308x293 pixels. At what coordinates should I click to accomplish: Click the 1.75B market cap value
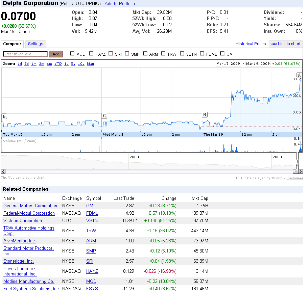pos(202,206)
